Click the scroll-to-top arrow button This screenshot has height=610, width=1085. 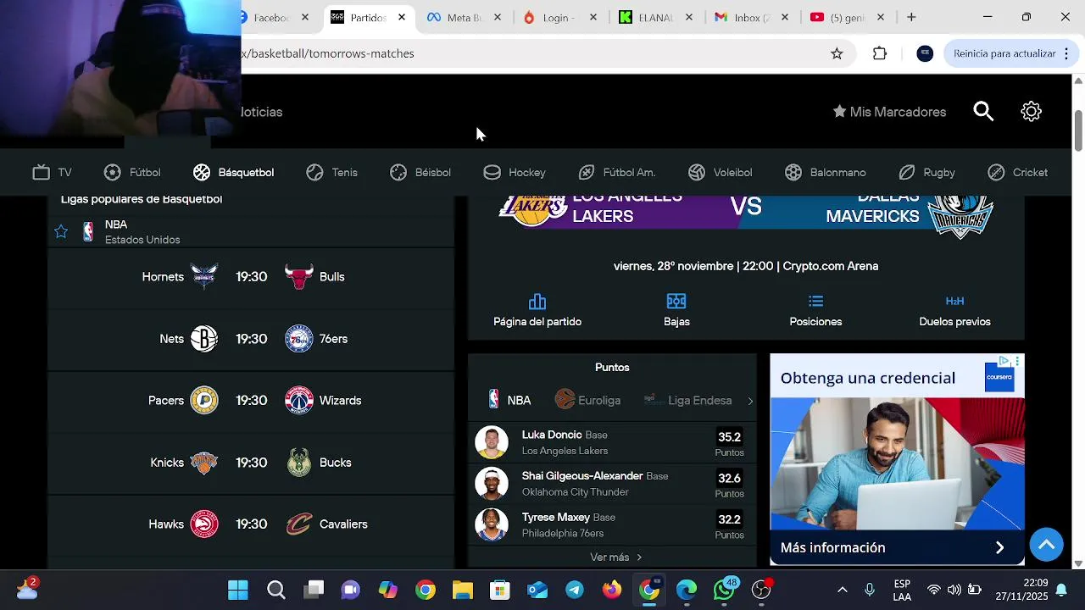tap(1047, 544)
